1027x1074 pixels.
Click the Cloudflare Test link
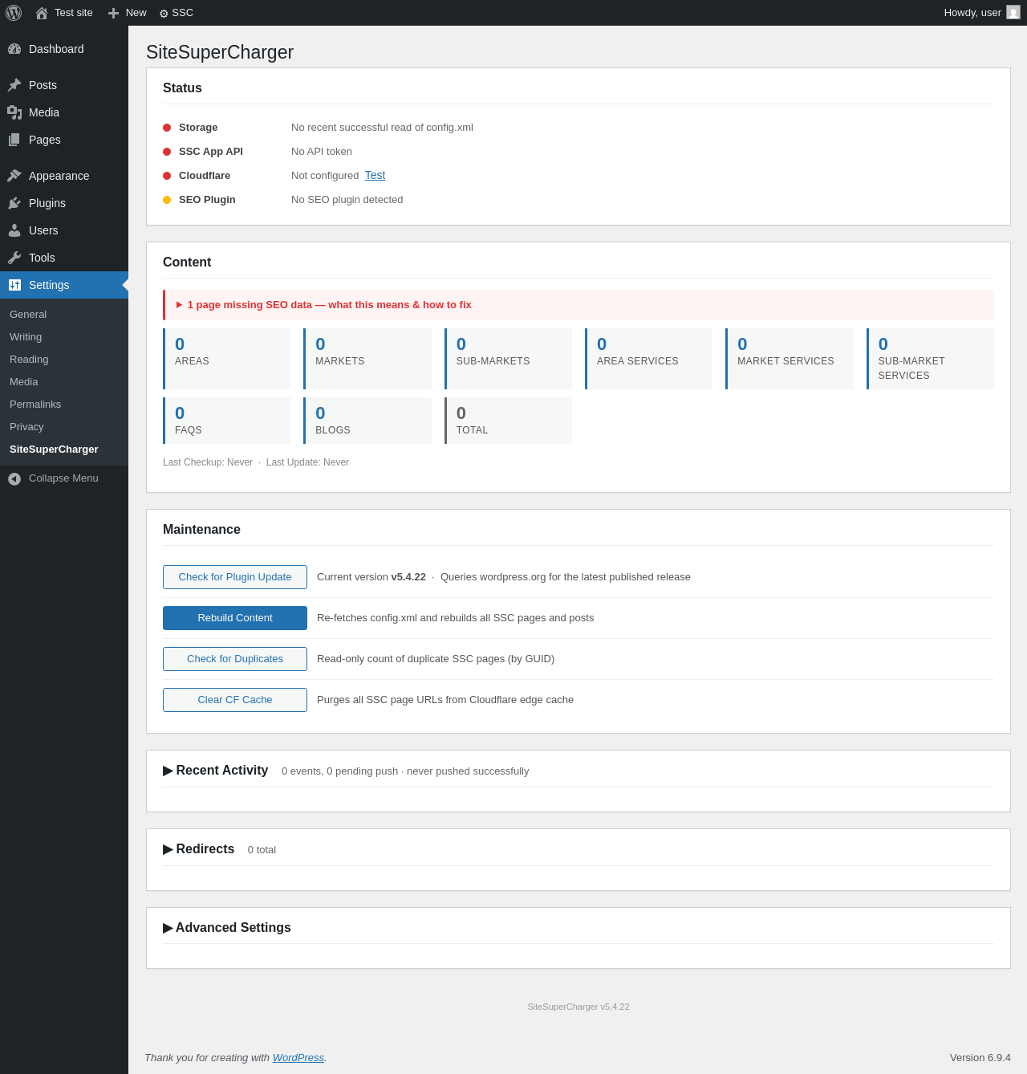pos(375,175)
